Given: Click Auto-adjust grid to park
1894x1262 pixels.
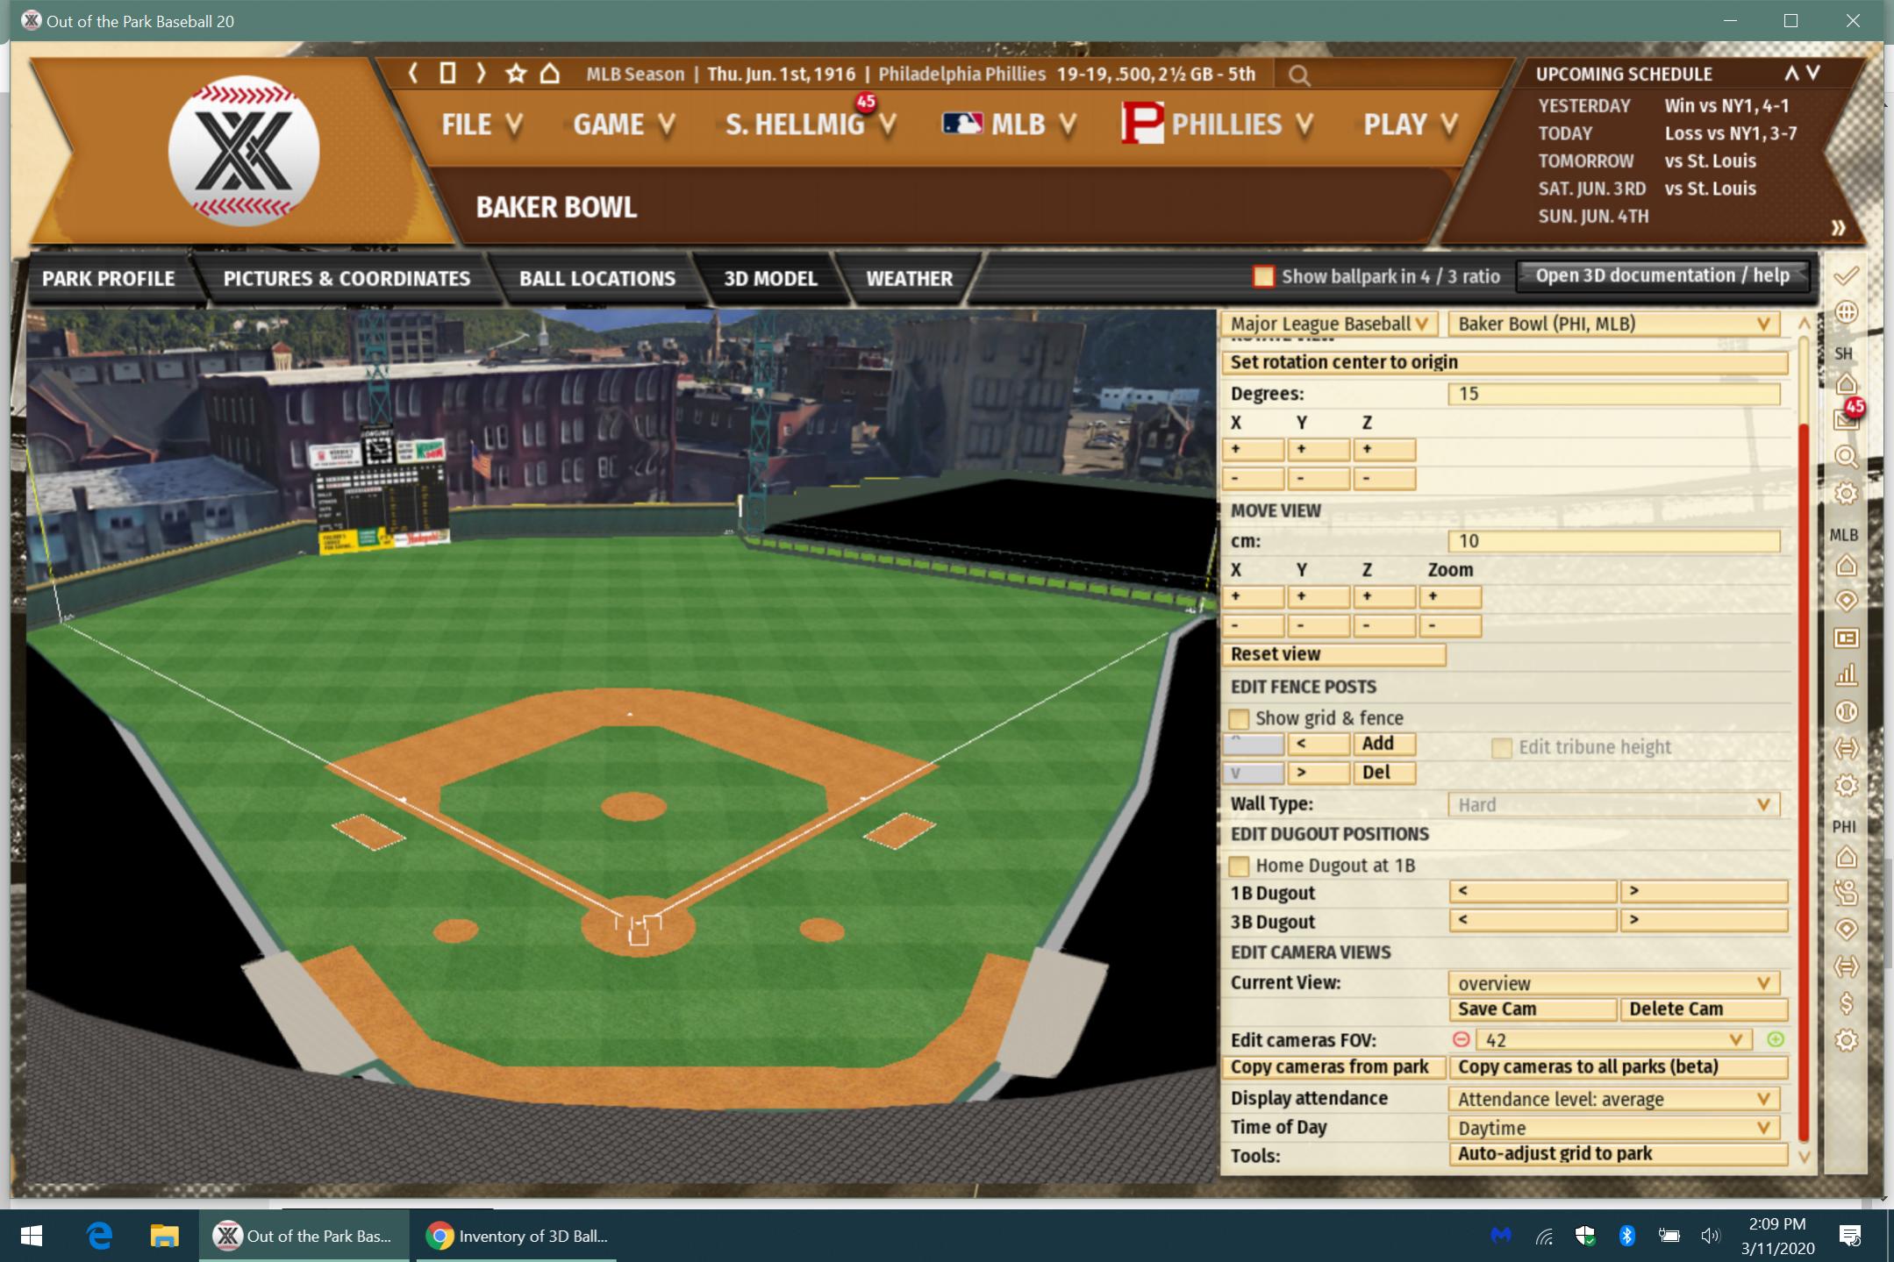Looking at the screenshot, I should point(1618,1154).
